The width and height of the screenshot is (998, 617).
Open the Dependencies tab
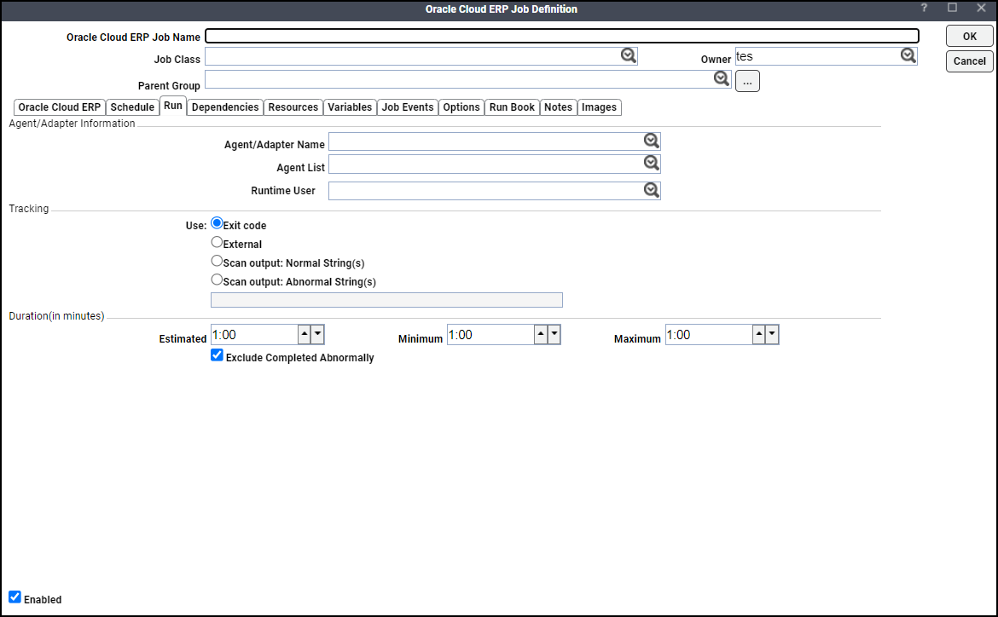point(225,107)
